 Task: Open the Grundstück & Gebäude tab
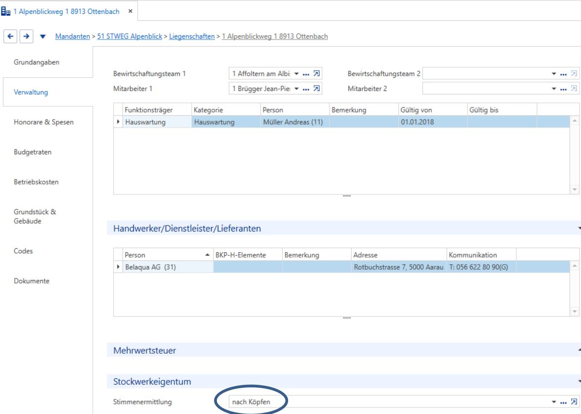(x=35, y=216)
